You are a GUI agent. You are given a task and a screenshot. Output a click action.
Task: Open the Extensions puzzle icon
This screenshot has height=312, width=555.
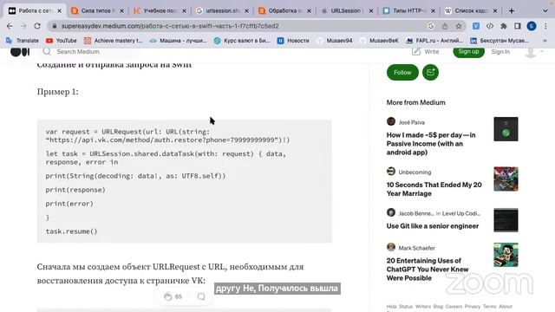click(504, 26)
